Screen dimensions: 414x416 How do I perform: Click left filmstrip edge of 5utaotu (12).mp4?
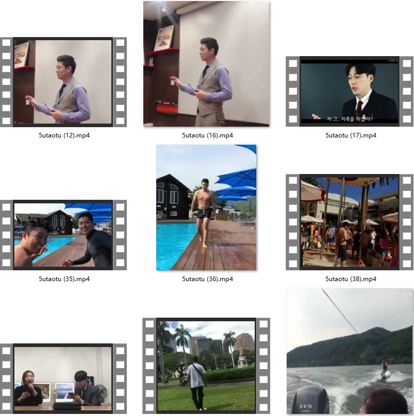coord(6,82)
